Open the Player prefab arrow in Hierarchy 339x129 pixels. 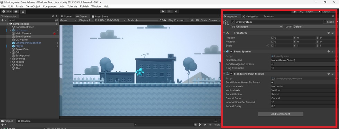click(x=57, y=46)
